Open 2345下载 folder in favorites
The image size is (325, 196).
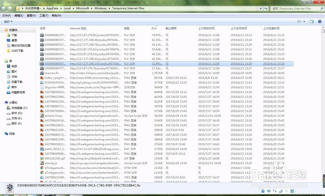coord(17,51)
